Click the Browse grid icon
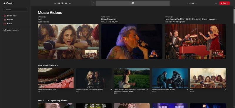The height and width of the screenshot is (108, 235). [5, 20]
